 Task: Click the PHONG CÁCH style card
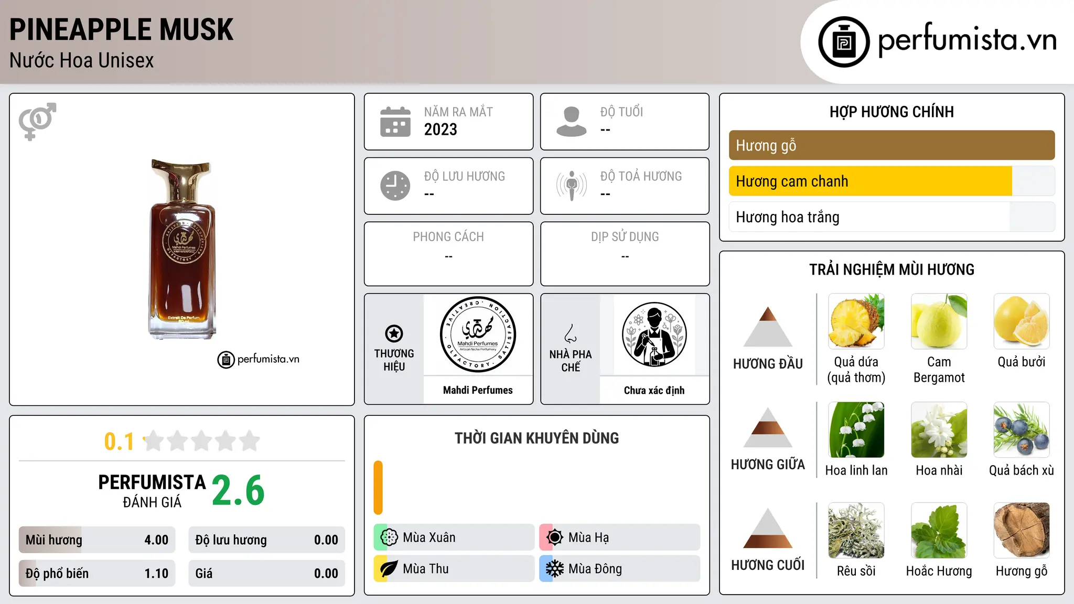[448, 254]
